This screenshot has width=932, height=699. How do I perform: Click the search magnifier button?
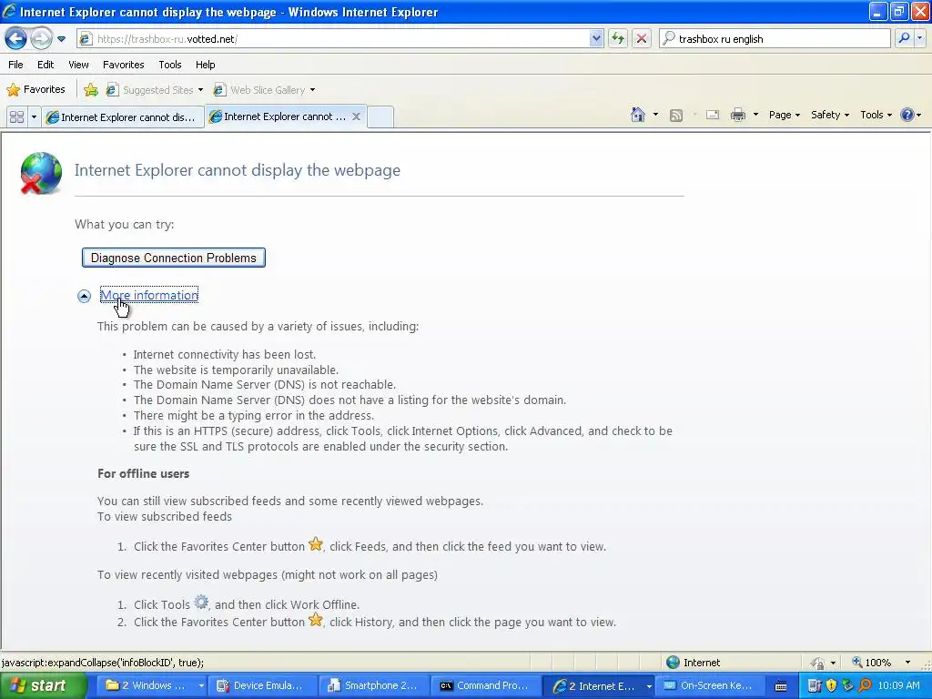(904, 38)
